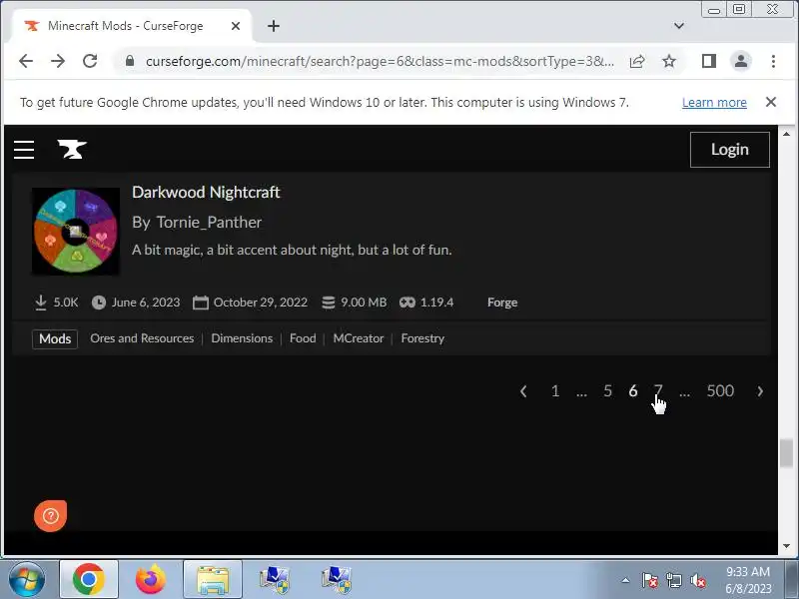Open Chrome three-dot menu

[773, 61]
